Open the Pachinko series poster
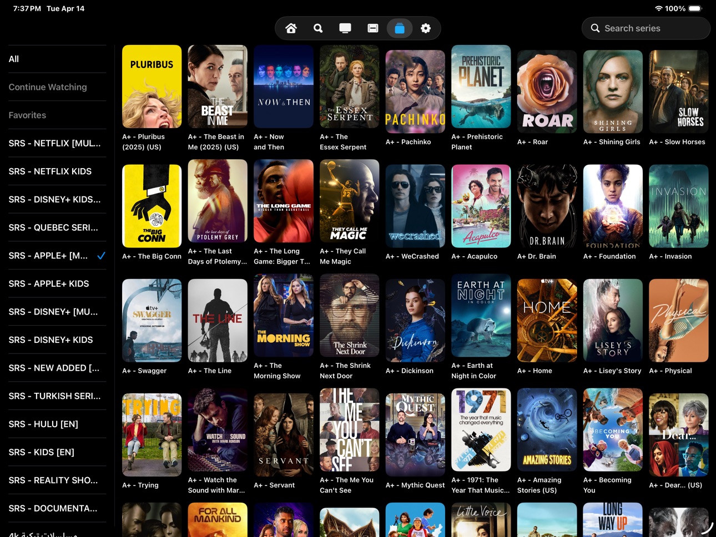The width and height of the screenshot is (716, 537). point(415,92)
